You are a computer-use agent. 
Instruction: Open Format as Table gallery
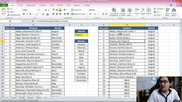coord(123,12)
